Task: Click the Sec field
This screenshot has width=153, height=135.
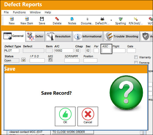Action: tap(88, 51)
